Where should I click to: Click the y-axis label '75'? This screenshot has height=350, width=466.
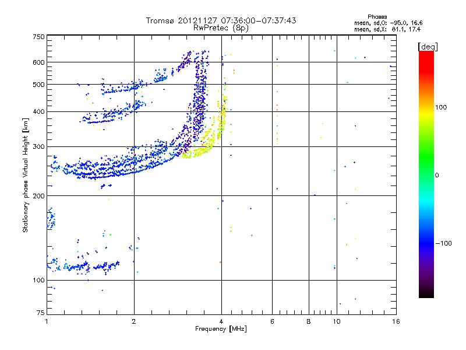(41, 313)
